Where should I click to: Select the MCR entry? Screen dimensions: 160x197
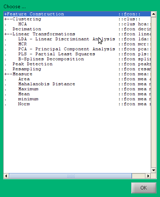(77, 44)
